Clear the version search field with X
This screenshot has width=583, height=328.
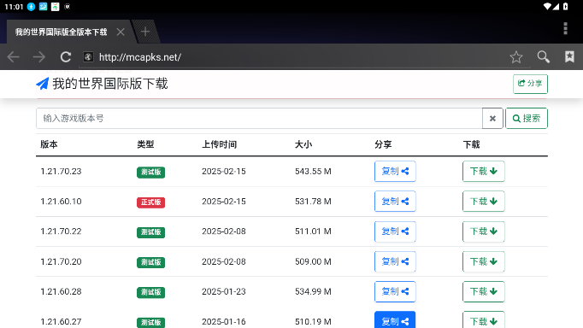[x=492, y=118]
